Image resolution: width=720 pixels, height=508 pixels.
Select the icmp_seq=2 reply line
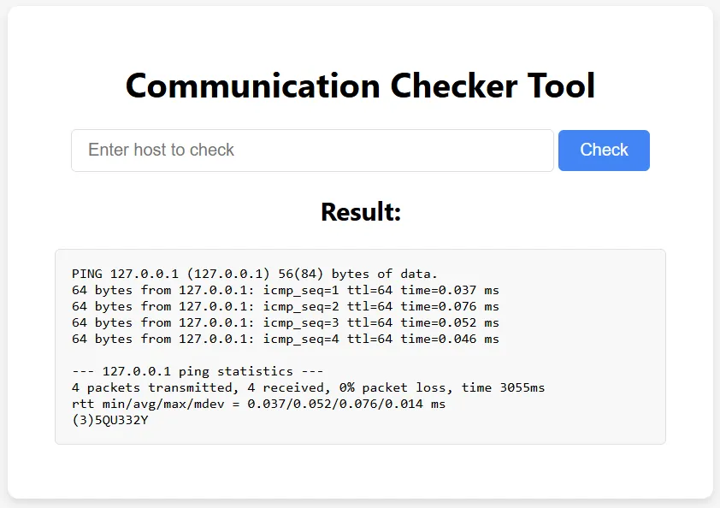(x=285, y=306)
